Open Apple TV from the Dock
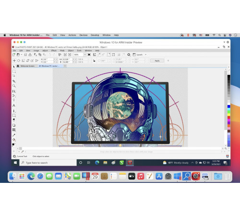Viewport: 240px width, 216px height. pyautogui.click(x=132, y=176)
